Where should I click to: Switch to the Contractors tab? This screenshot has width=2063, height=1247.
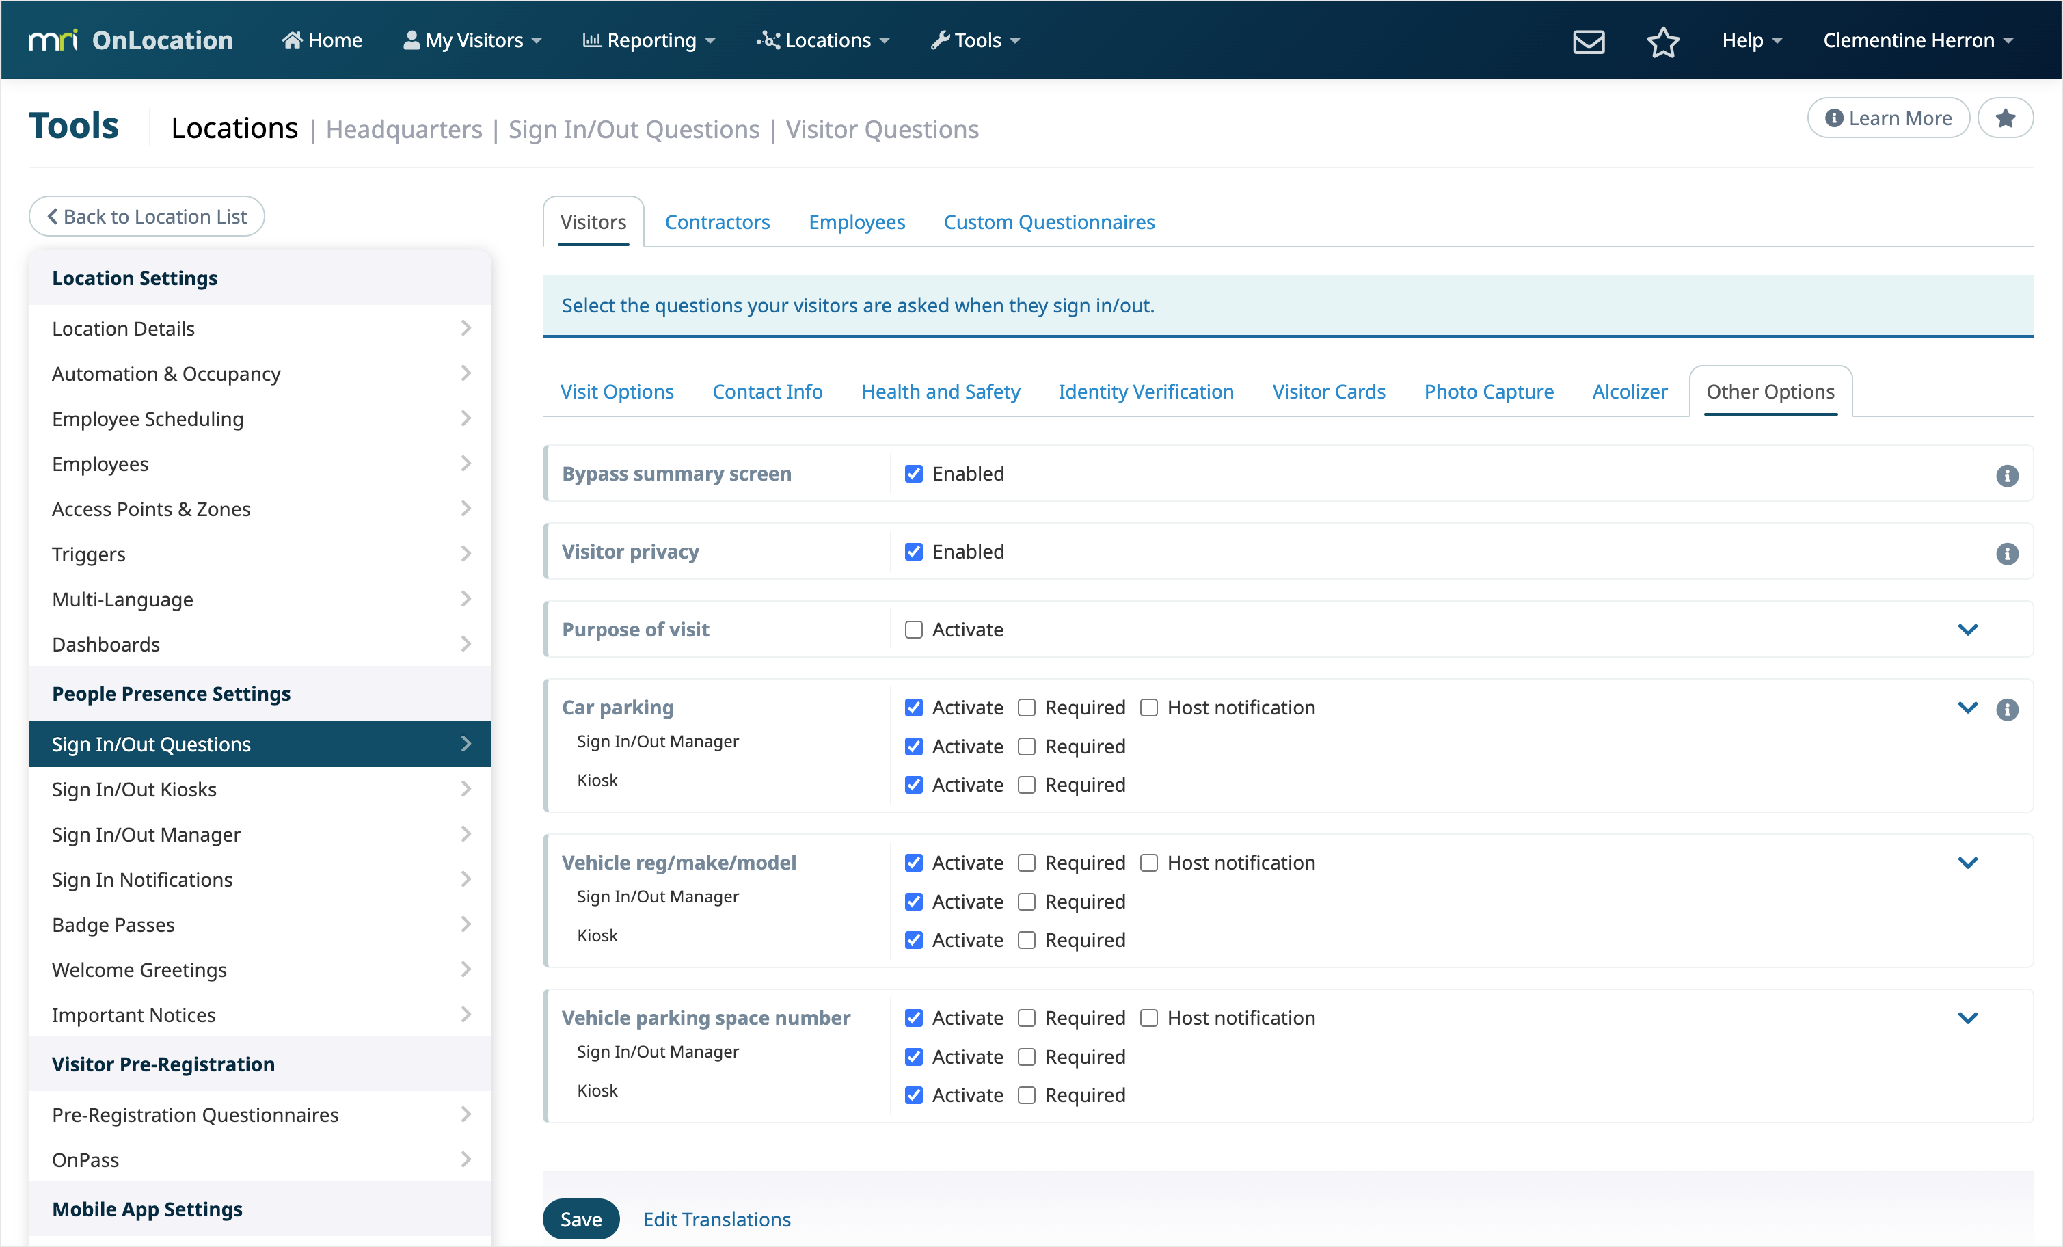click(x=716, y=222)
